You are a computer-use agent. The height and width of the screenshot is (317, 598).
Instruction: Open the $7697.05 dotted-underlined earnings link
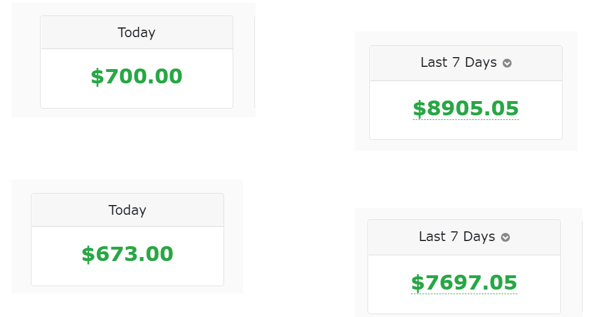click(x=464, y=283)
